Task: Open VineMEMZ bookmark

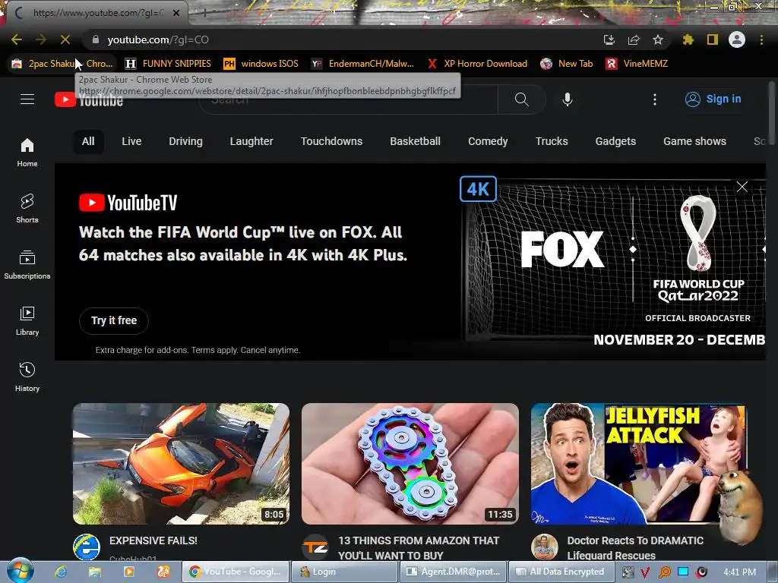Action: [637, 64]
